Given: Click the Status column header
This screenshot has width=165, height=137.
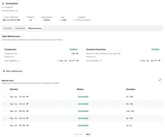Looking at the screenshot, I should tap(80, 89).
